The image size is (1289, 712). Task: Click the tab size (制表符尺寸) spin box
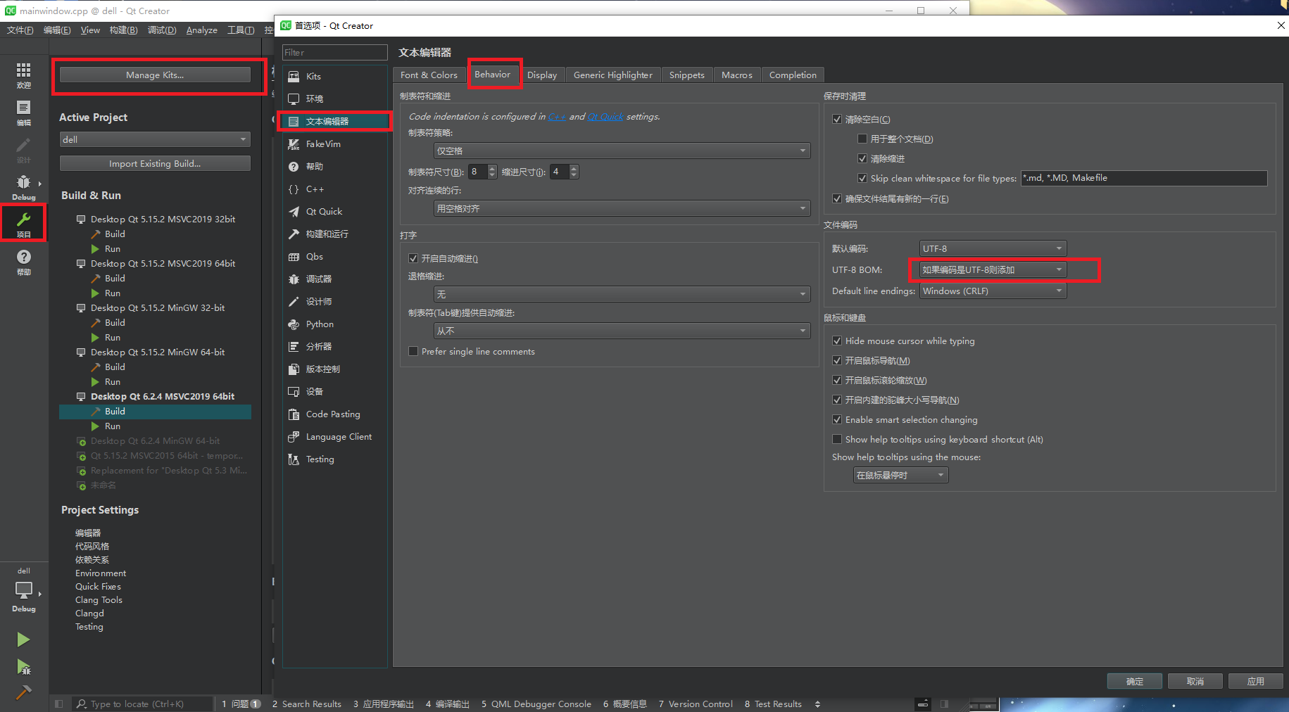tap(482, 172)
